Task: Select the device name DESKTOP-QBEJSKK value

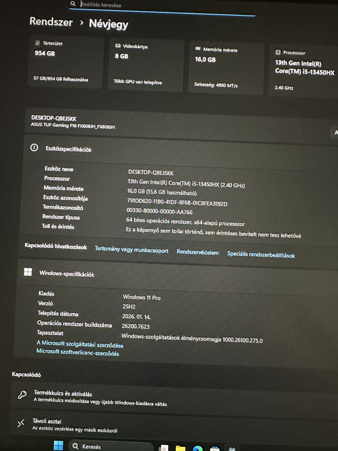Action: (x=151, y=173)
